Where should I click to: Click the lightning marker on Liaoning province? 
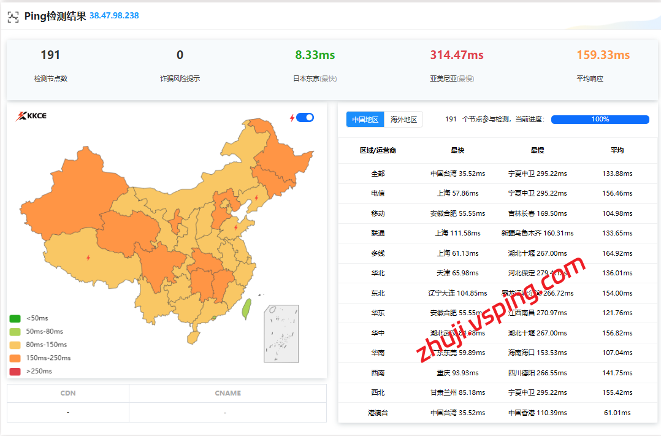(256, 197)
